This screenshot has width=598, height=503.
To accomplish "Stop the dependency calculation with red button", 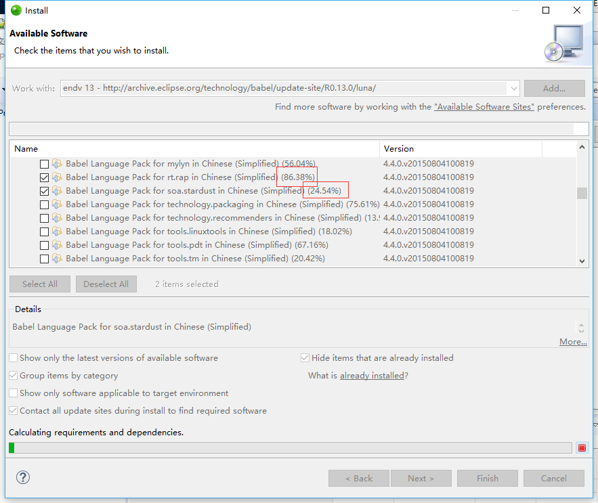I will [582, 447].
